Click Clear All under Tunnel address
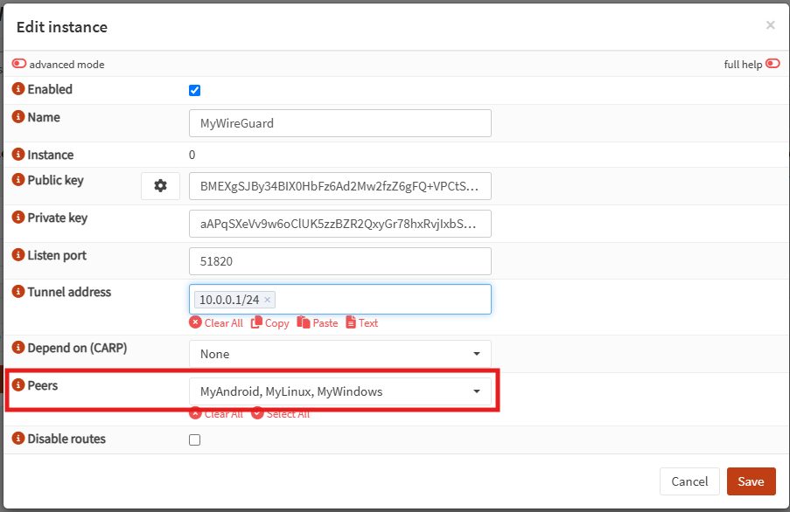This screenshot has height=512, width=790. (216, 323)
